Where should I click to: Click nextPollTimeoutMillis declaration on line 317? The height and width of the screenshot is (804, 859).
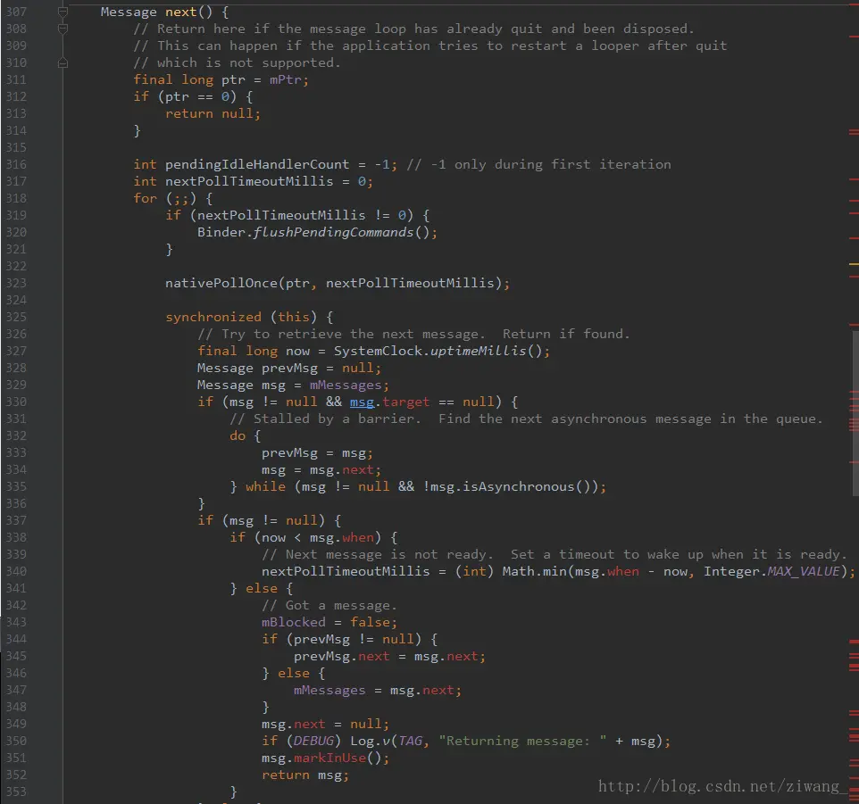coord(249,182)
